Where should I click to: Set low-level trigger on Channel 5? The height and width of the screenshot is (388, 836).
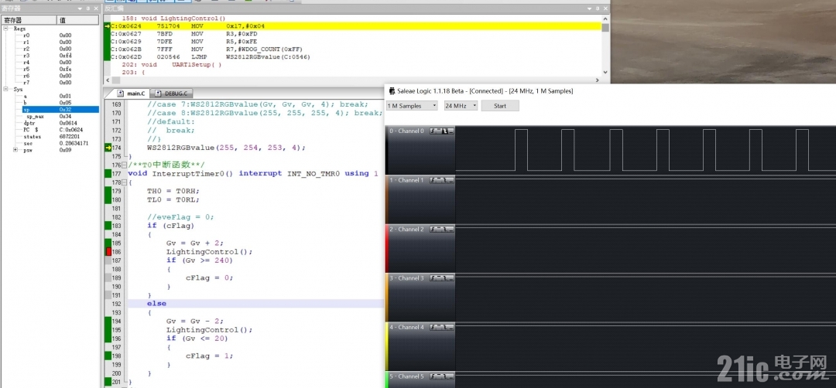pos(451,376)
